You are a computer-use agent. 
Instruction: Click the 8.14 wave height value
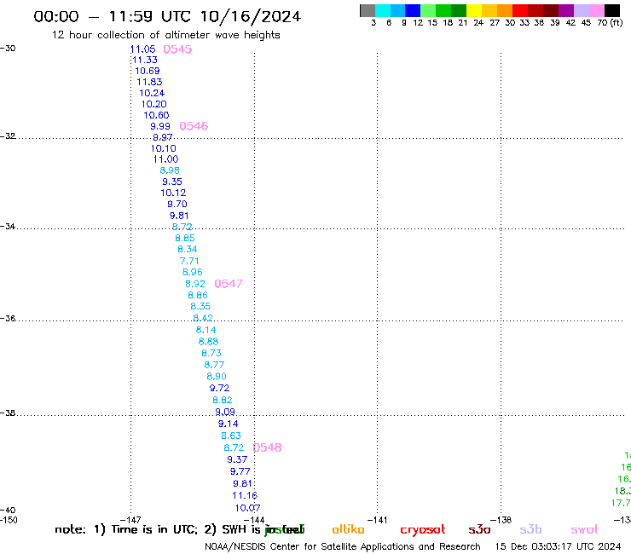206,330
